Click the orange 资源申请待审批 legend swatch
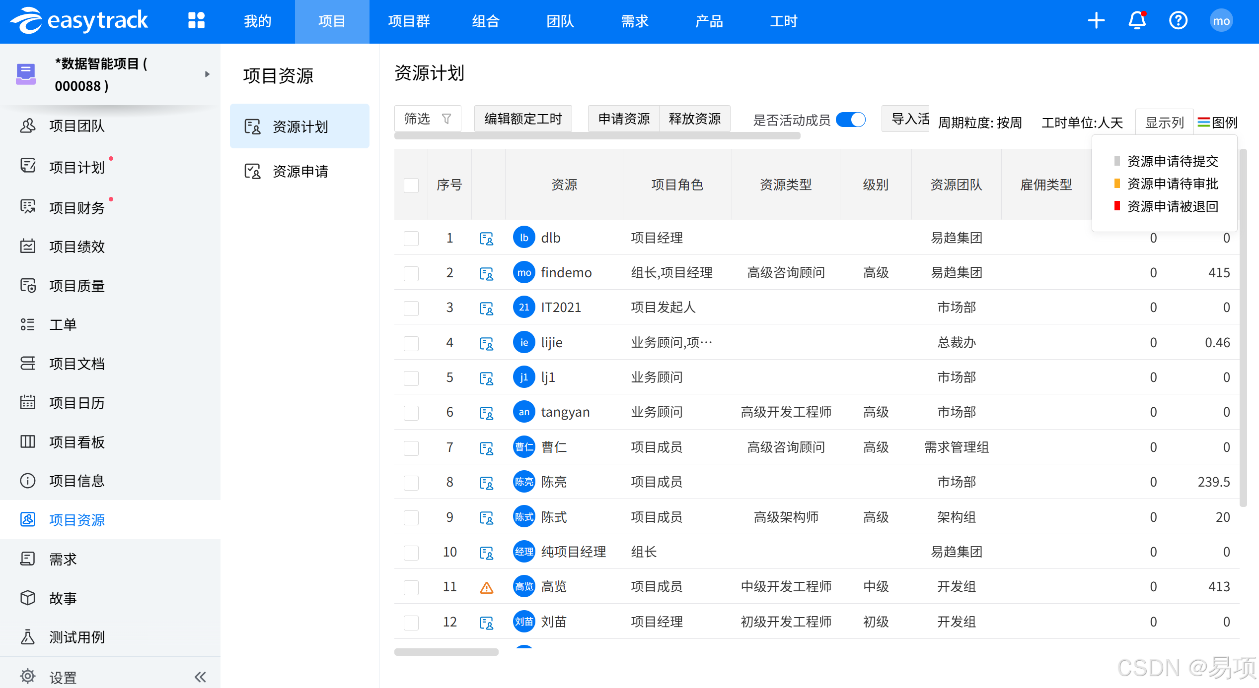The width and height of the screenshot is (1259, 688). pos(1117,184)
